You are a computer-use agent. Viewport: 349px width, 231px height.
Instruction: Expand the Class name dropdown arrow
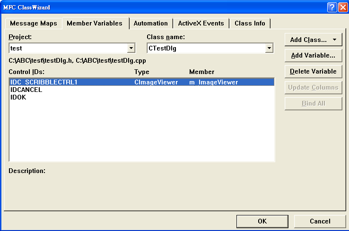tap(269, 48)
